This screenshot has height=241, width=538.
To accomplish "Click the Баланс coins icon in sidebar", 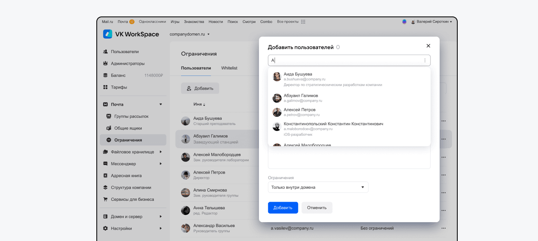I will [x=106, y=75].
